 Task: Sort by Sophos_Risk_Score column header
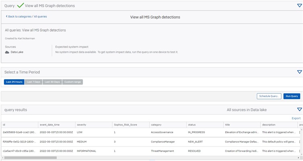(x=131, y=125)
